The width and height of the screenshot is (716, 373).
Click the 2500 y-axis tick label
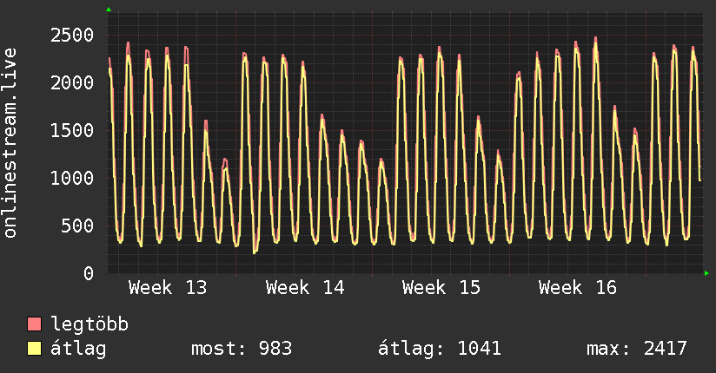pyautogui.click(x=72, y=36)
